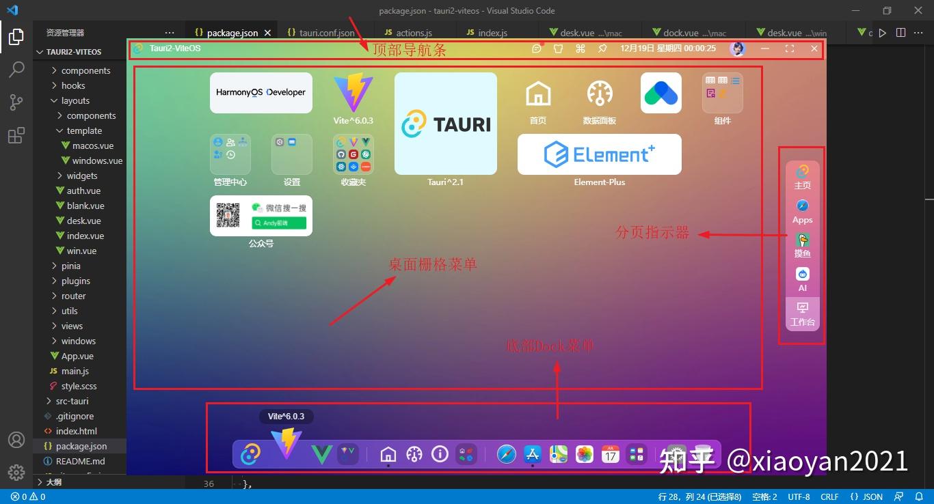Click the Run play button in VS Code title bar
934x504 pixels.
click(x=883, y=32)
